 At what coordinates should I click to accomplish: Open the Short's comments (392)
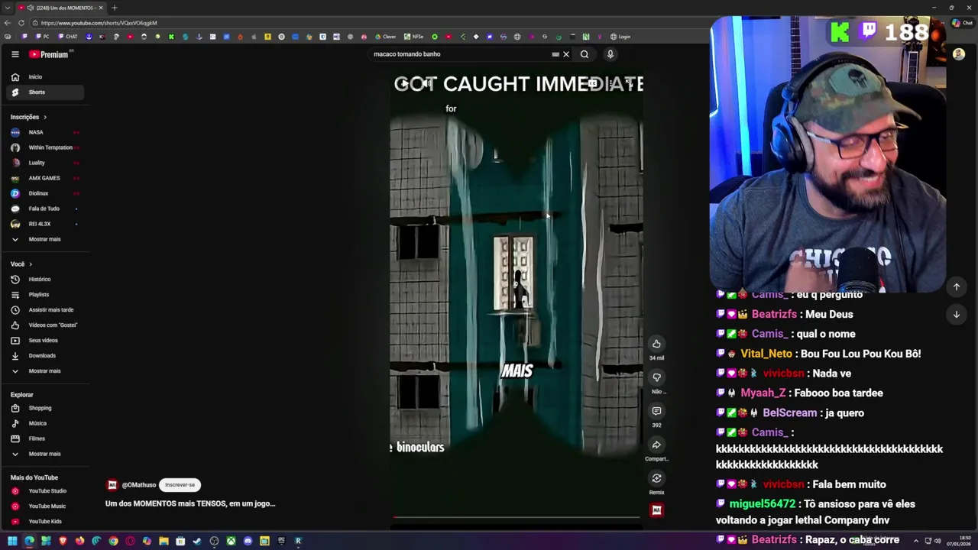[x=656, y=411]
